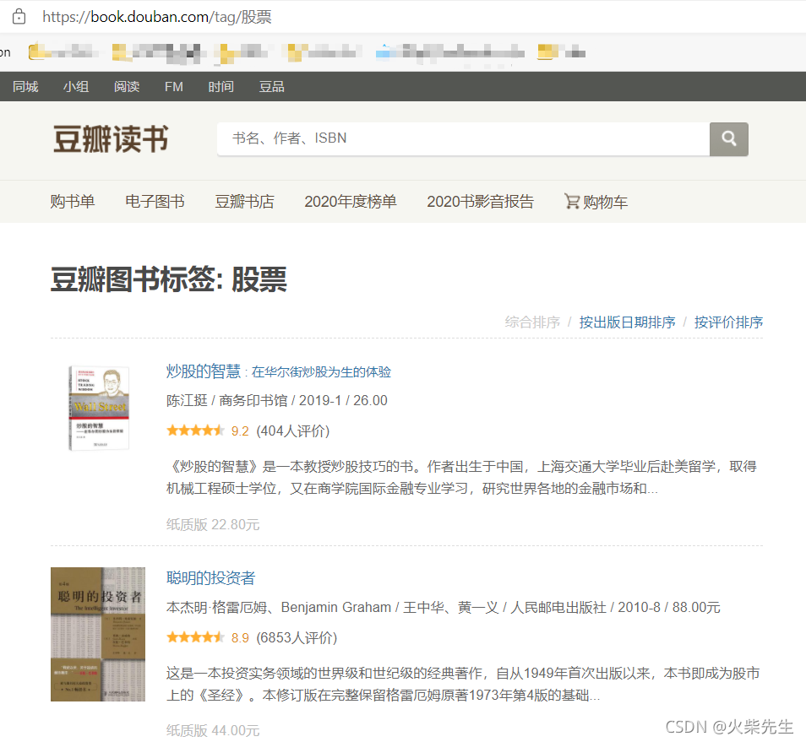Click the 豆瓣读书 logo

(111, 139)
